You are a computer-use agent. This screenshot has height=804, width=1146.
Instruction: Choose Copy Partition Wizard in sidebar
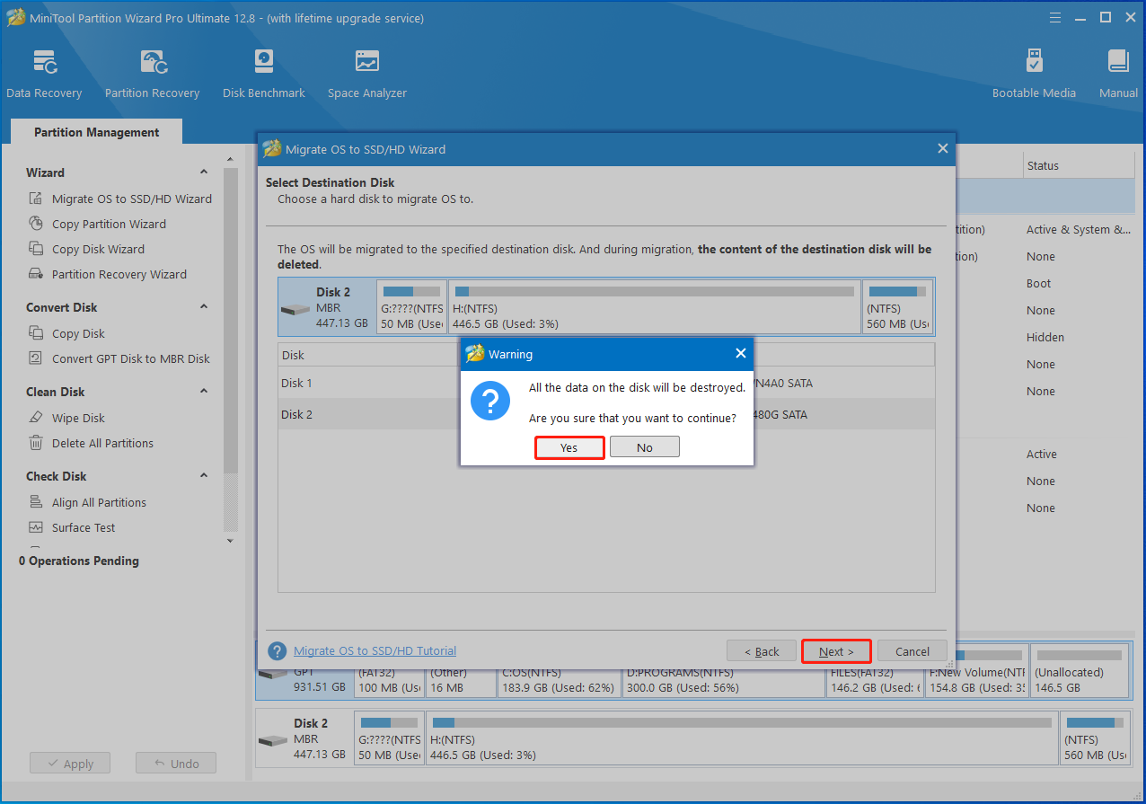(x=109, y=224)
